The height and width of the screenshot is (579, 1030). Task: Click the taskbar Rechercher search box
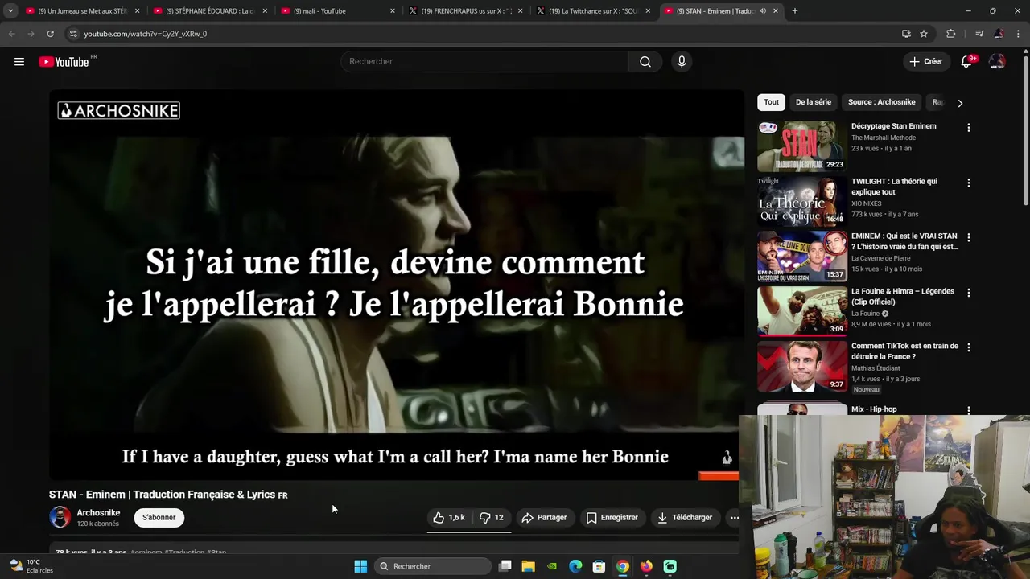pyautogui.click(x=434, y=566)
